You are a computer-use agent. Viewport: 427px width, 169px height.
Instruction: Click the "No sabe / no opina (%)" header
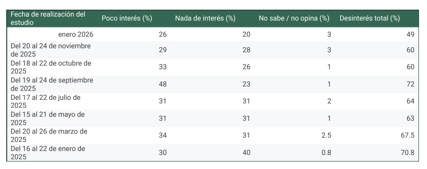click(294, 18)
